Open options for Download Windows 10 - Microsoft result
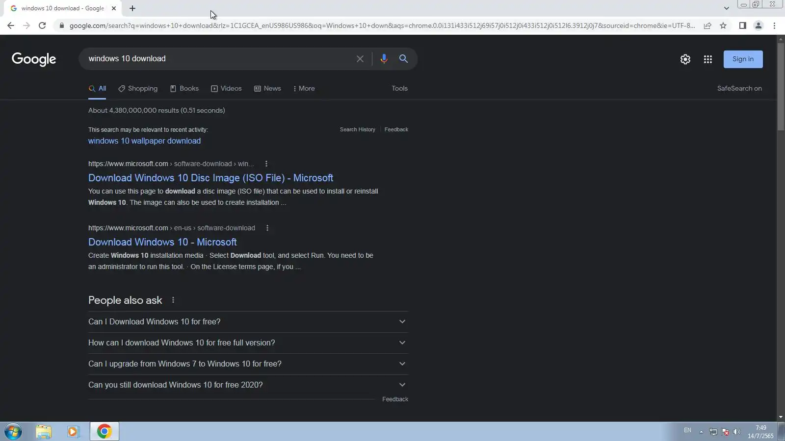This screenshot has width=785, height=441. click(x=267, y=228)
